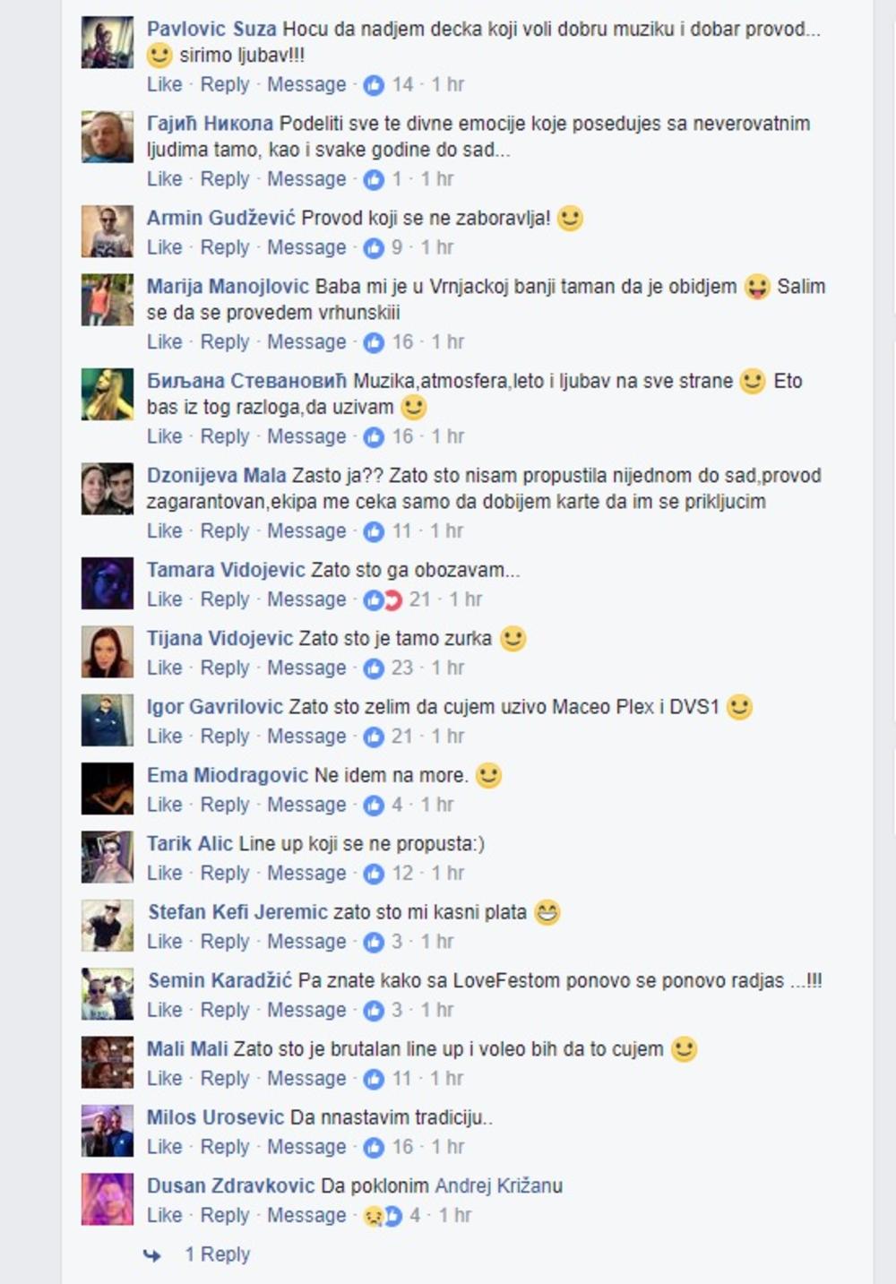Click the like icon on Igor Gavrilovic's comment
Viewport: 896px width, 1284px height.
pos(374,737)
